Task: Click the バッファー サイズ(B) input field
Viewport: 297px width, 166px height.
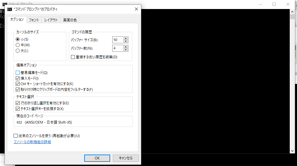Action: [118, 40]
